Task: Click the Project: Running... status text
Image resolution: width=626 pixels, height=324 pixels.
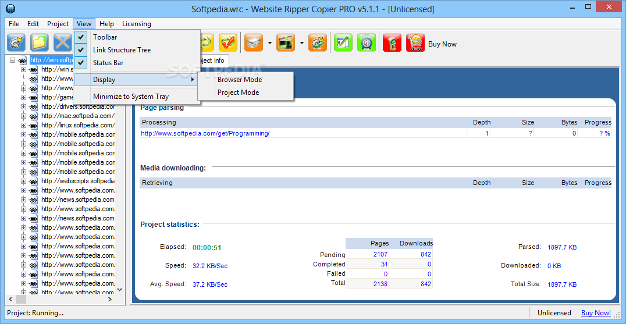Action: [35, 313]
